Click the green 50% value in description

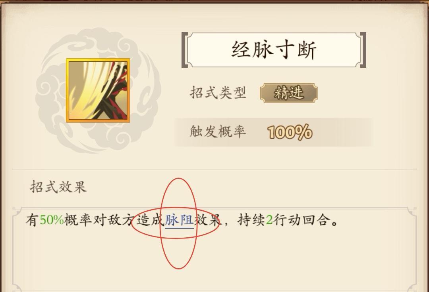pyautogui.click(x=52, y=220)
